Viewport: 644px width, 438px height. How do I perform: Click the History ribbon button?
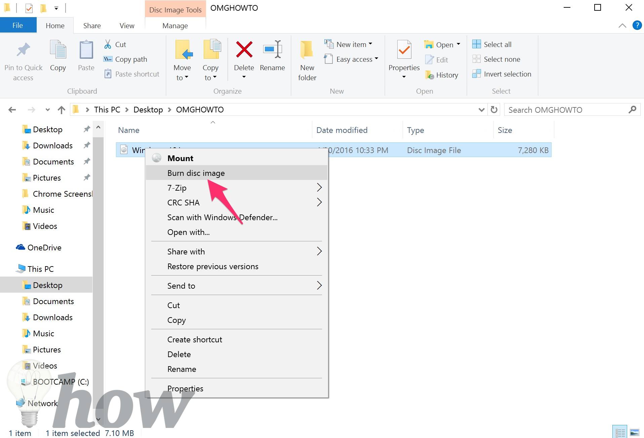tap(441, 75)
